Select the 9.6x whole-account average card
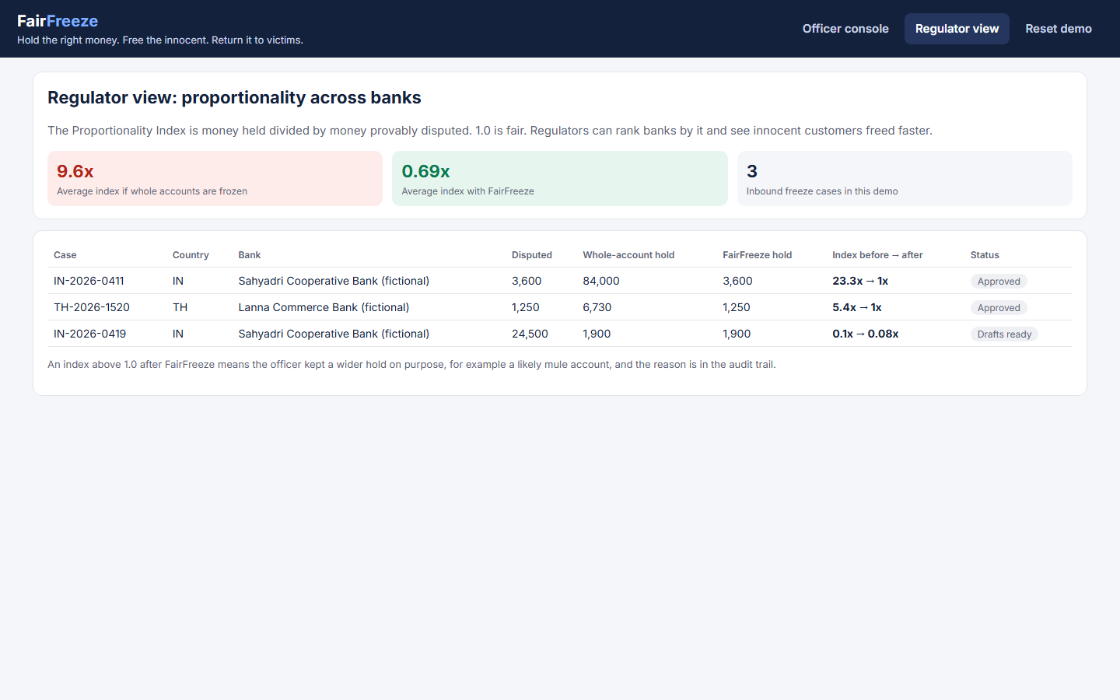Viewport: 1120px width, 700px height. [215, 179]
